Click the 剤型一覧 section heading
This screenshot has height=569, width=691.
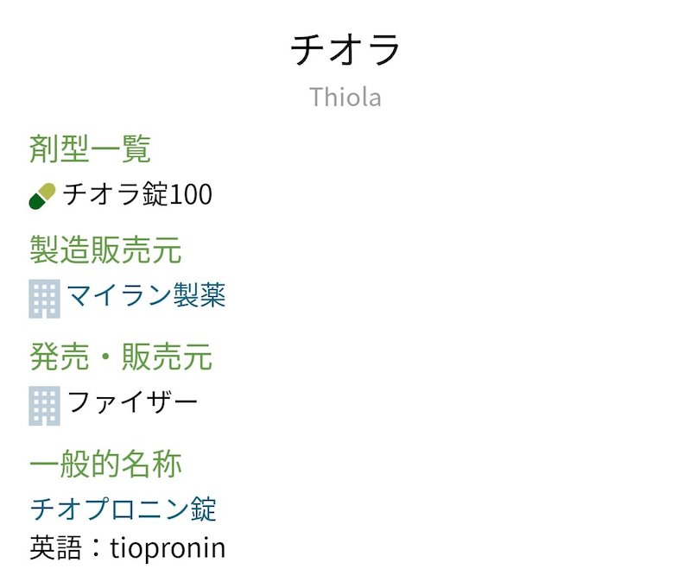pyautogui.click(x=90, y=149)
